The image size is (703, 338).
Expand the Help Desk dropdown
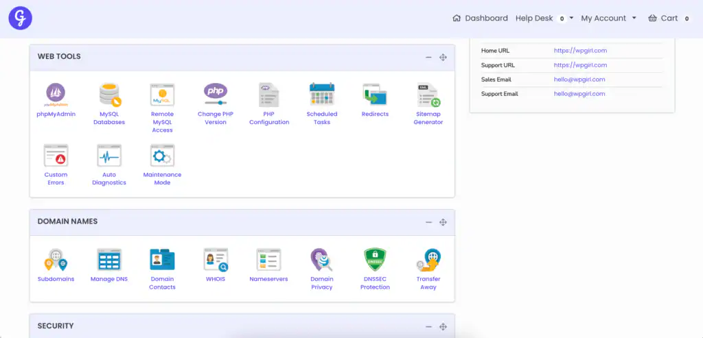(x=572, y=19)
